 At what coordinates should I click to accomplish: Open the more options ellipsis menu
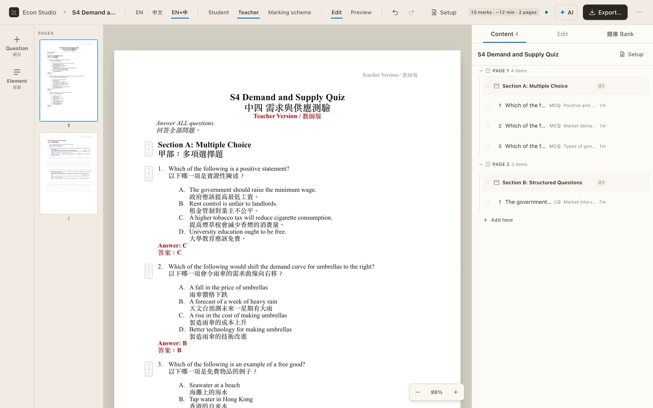[x=639, y=12]
